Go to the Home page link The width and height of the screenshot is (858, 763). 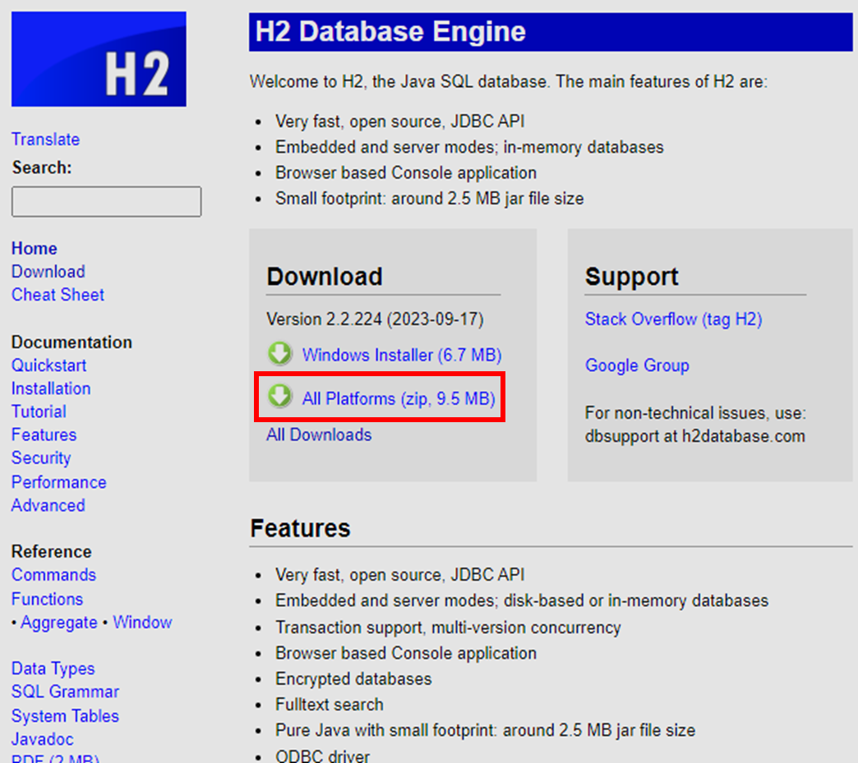pos(34,248)
